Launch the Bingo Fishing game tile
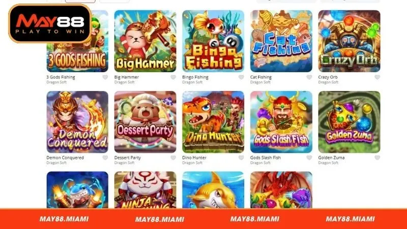The image size is (407, 229). tap(213, 41)
